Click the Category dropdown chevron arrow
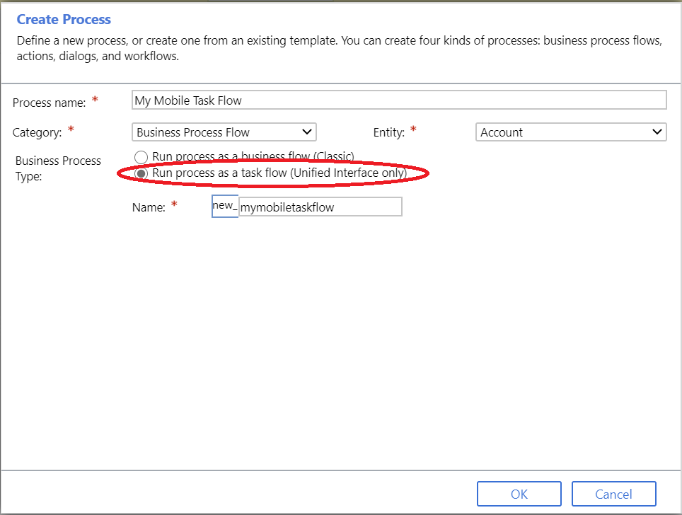Image resolution: width=682 pixels, height=515 pixels. pyautogui.click(x=306, y=132)
